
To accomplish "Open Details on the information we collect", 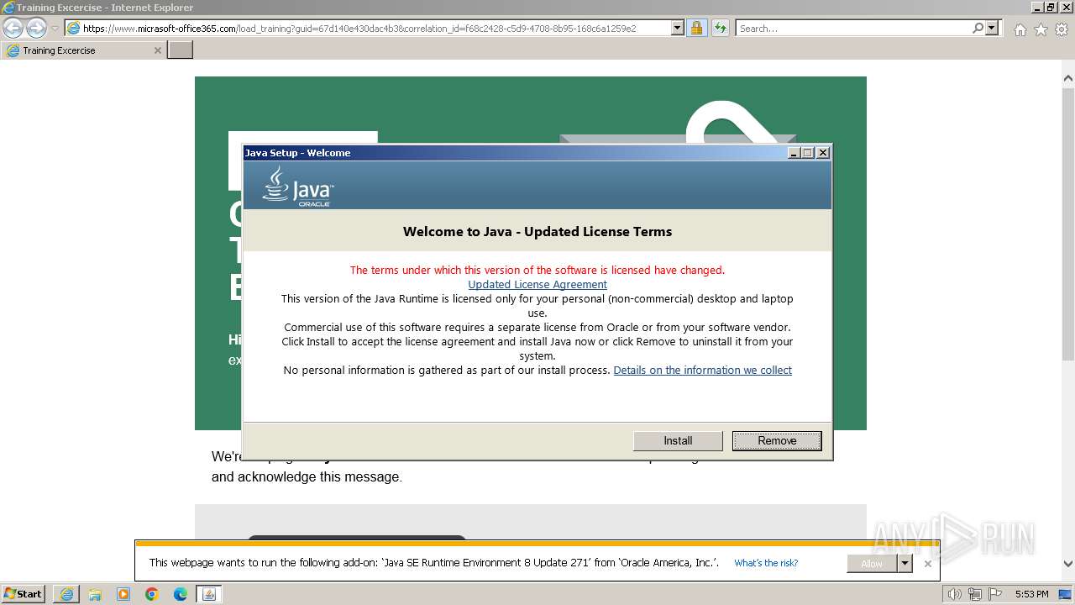I will click(x=703, y=371).
